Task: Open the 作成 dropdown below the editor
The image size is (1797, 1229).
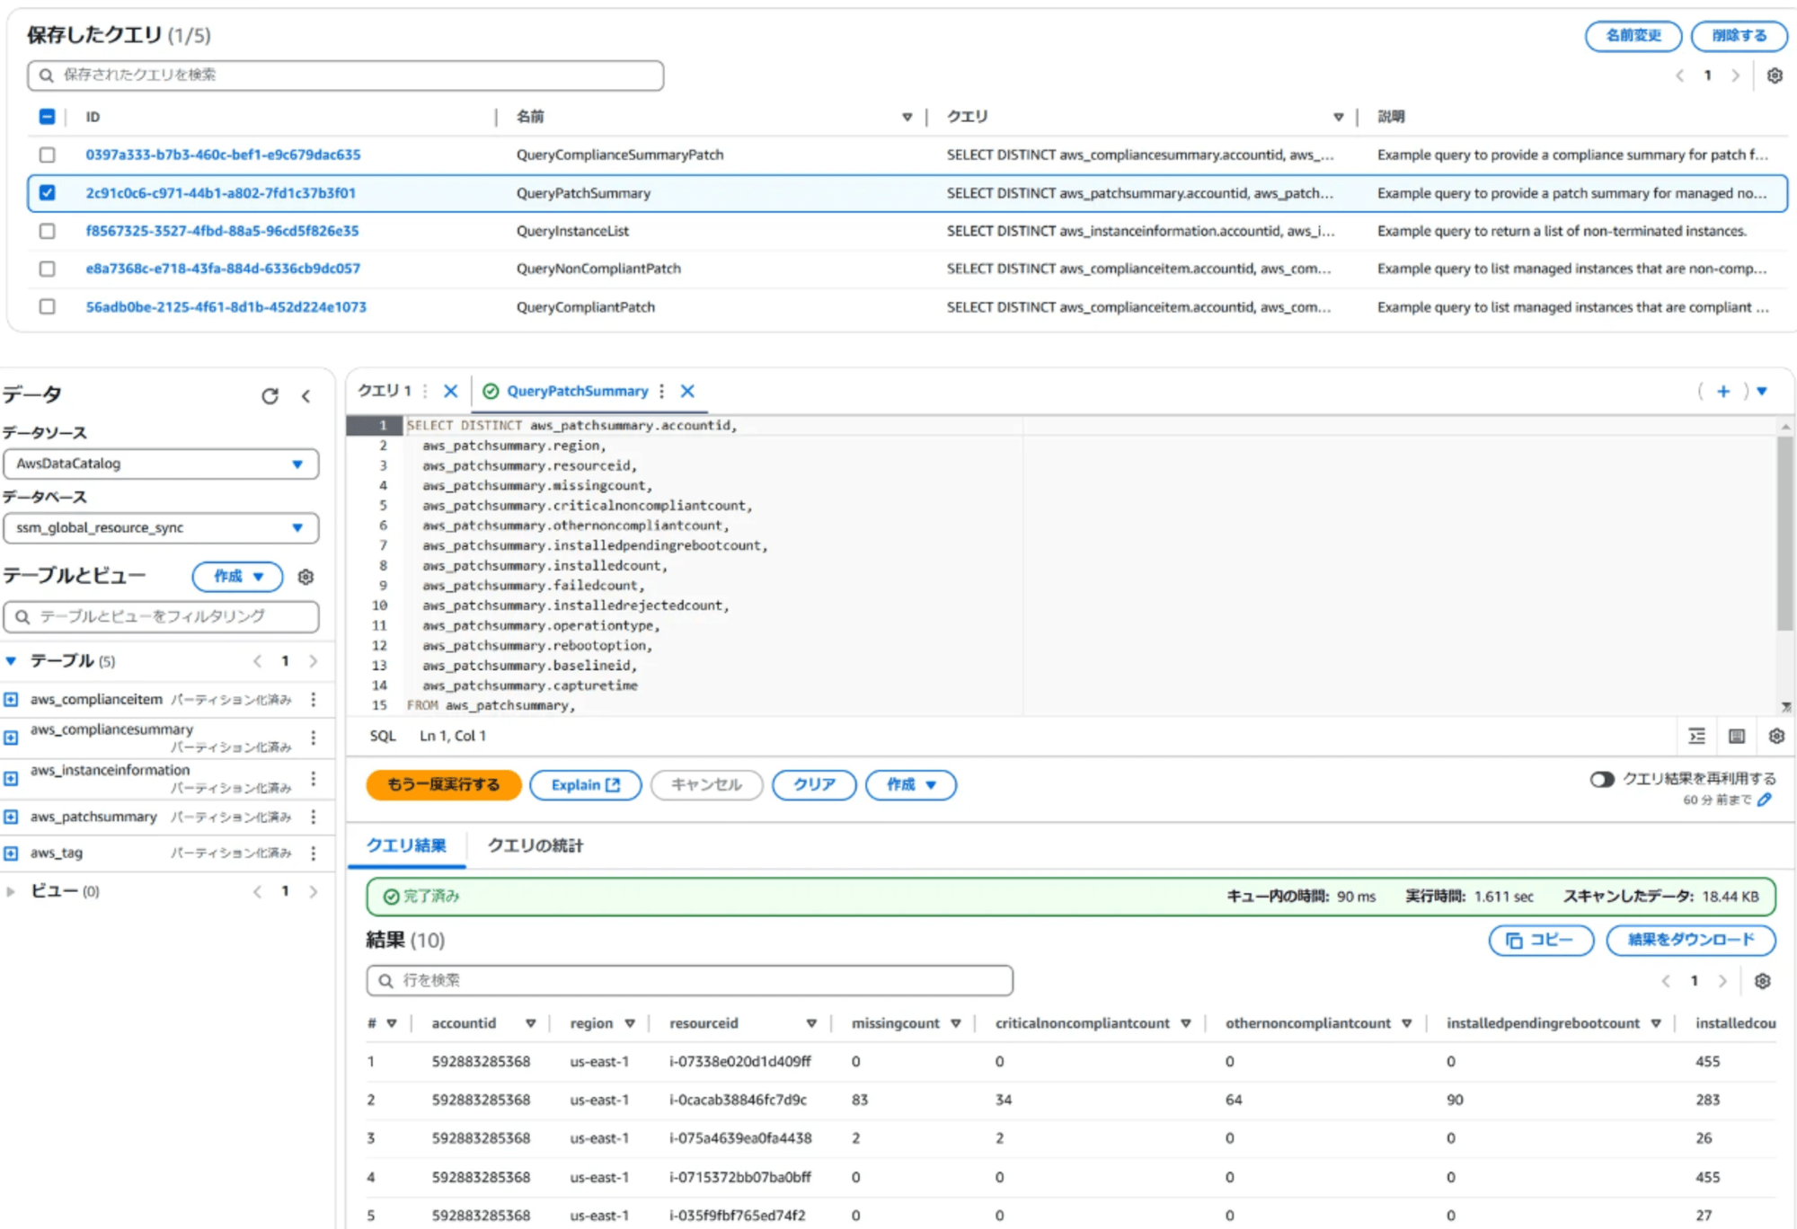Action: pyautogui.click(x=911, y=784)
